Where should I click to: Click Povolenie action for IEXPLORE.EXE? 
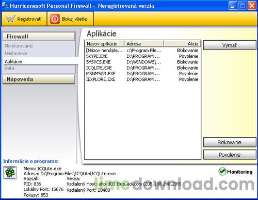[188, 79]
